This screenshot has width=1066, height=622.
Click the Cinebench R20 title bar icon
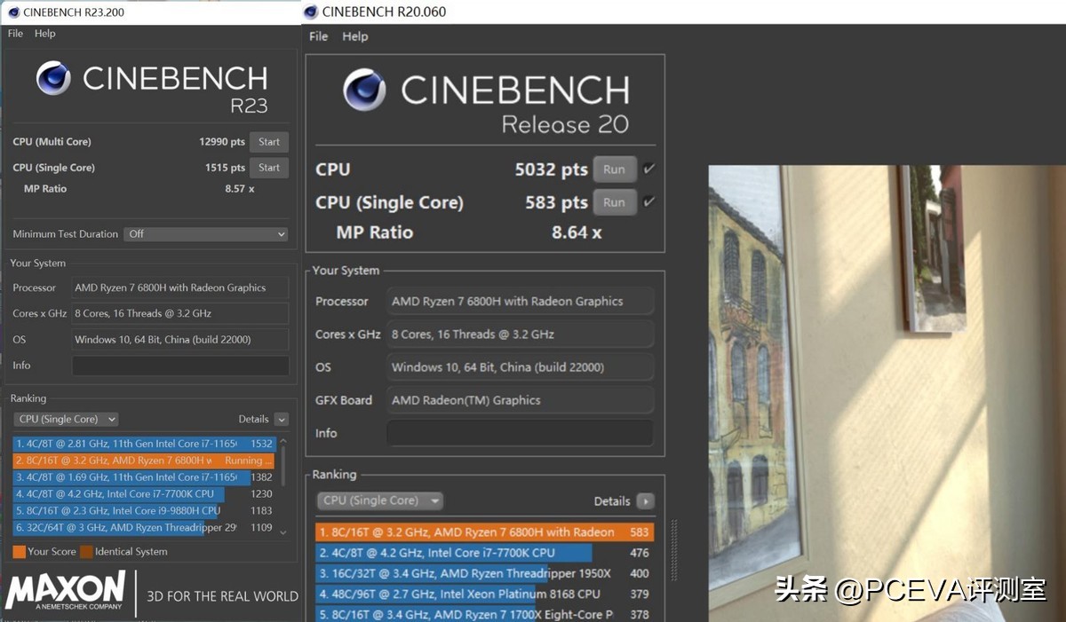(310, 12)
